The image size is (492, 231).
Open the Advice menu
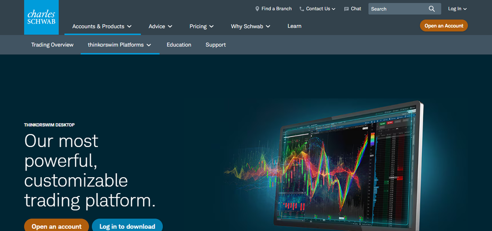pos(160,26)
